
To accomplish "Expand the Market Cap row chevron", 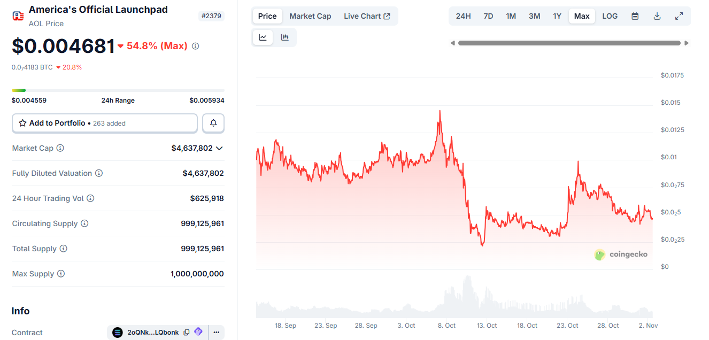I will pyautogui.click(x=219, y=148).
